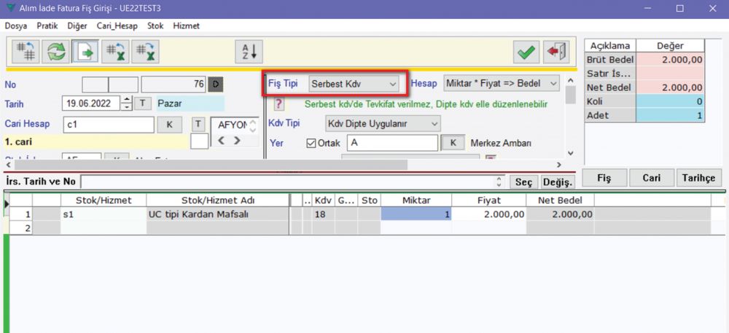Open the Dosya menu
Viewport: 729px width, 333px height.
click(x=16, y=26)
